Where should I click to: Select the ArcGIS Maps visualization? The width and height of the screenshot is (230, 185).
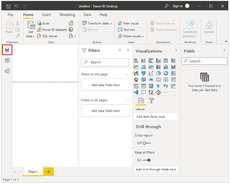pos(151,93)
